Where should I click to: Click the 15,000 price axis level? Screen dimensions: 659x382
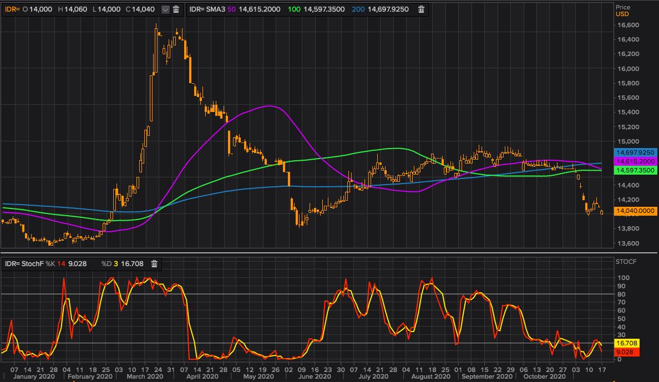[x=628, y=141]
